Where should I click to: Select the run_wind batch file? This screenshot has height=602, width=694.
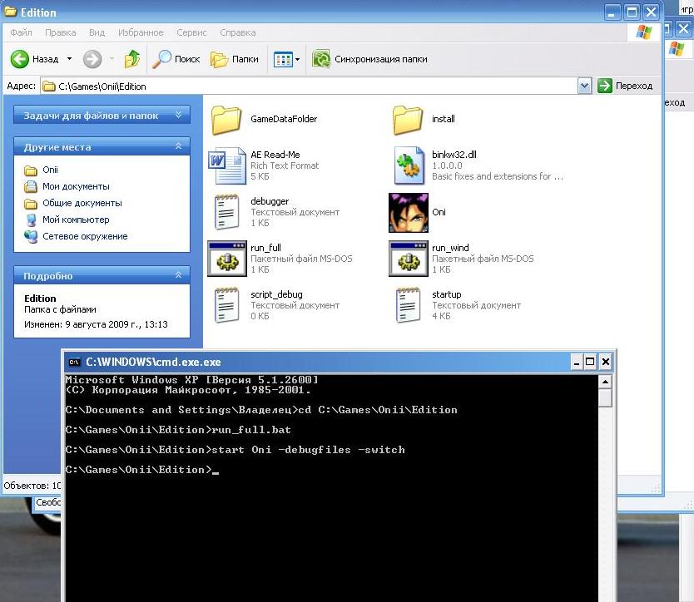coord(409,259)
